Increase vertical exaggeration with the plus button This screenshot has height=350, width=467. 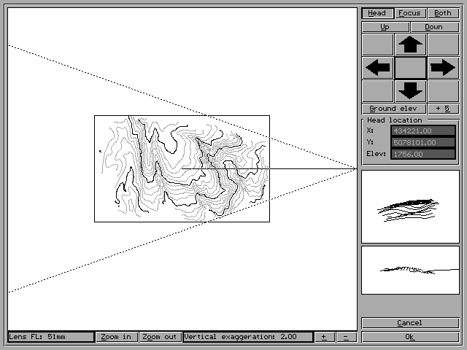point(324,337)
